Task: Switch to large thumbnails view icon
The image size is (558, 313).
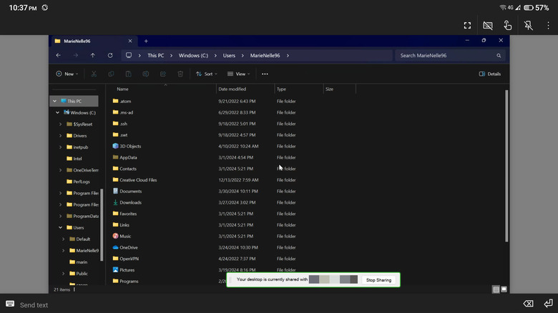Action: tap(504, 289)
